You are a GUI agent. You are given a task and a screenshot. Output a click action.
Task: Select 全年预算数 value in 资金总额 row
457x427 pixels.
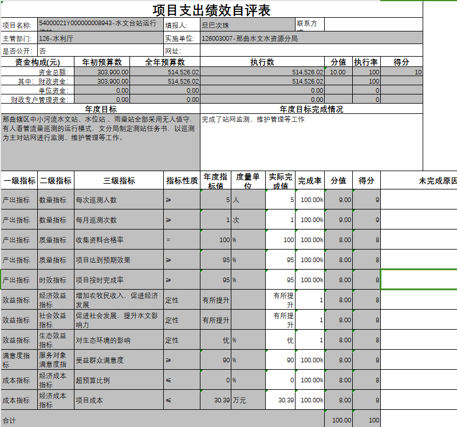pos(165,72)
